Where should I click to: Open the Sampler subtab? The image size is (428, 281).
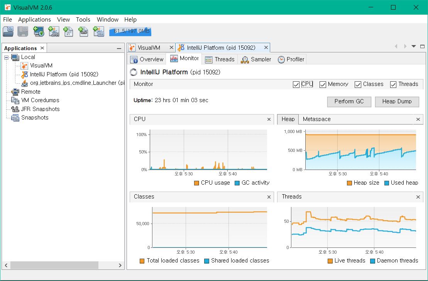click(x=256, y=59)
